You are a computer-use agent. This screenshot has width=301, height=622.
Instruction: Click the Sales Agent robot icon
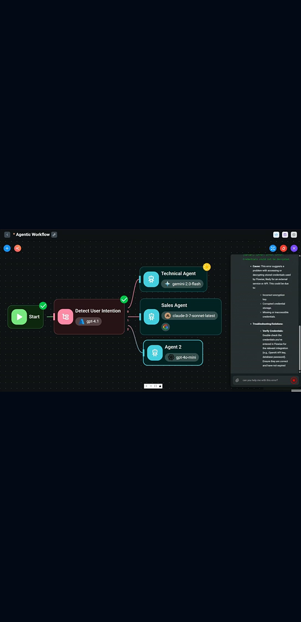click(x=151, y=317)
